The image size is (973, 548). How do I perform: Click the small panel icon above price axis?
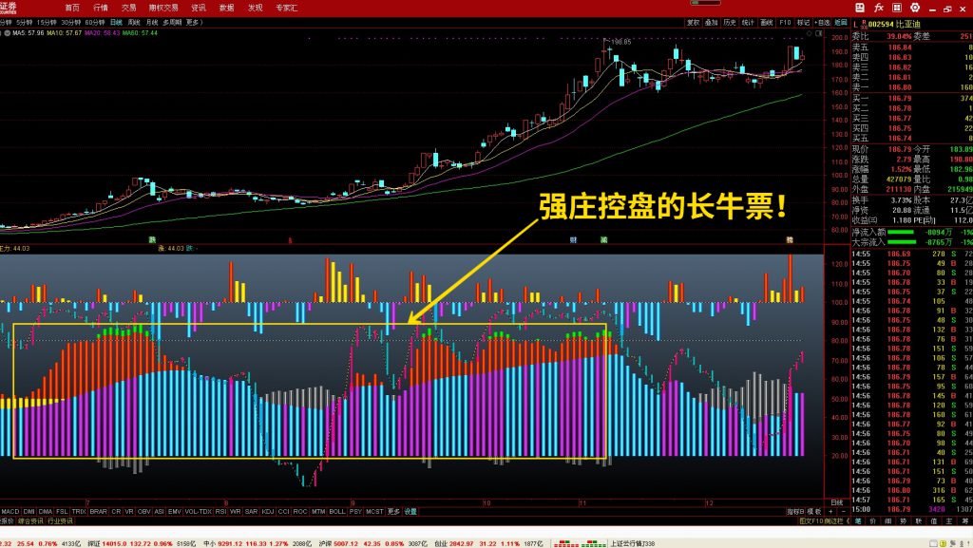[818, 32]
